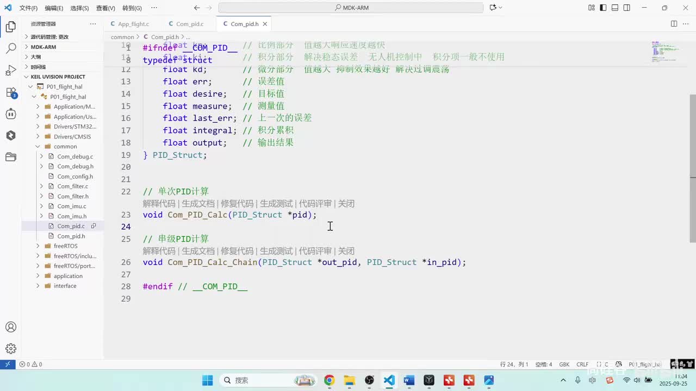Click 修复代码 above Com_PID_Calc_Chain
The height and width of the screenshot is (391, 696).
click(x=237, y=251)
